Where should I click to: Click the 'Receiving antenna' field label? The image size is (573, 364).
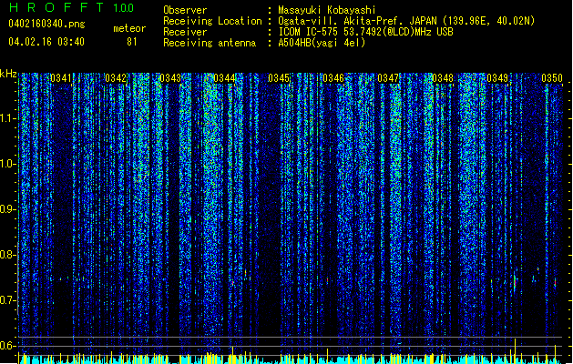[210, 43]
